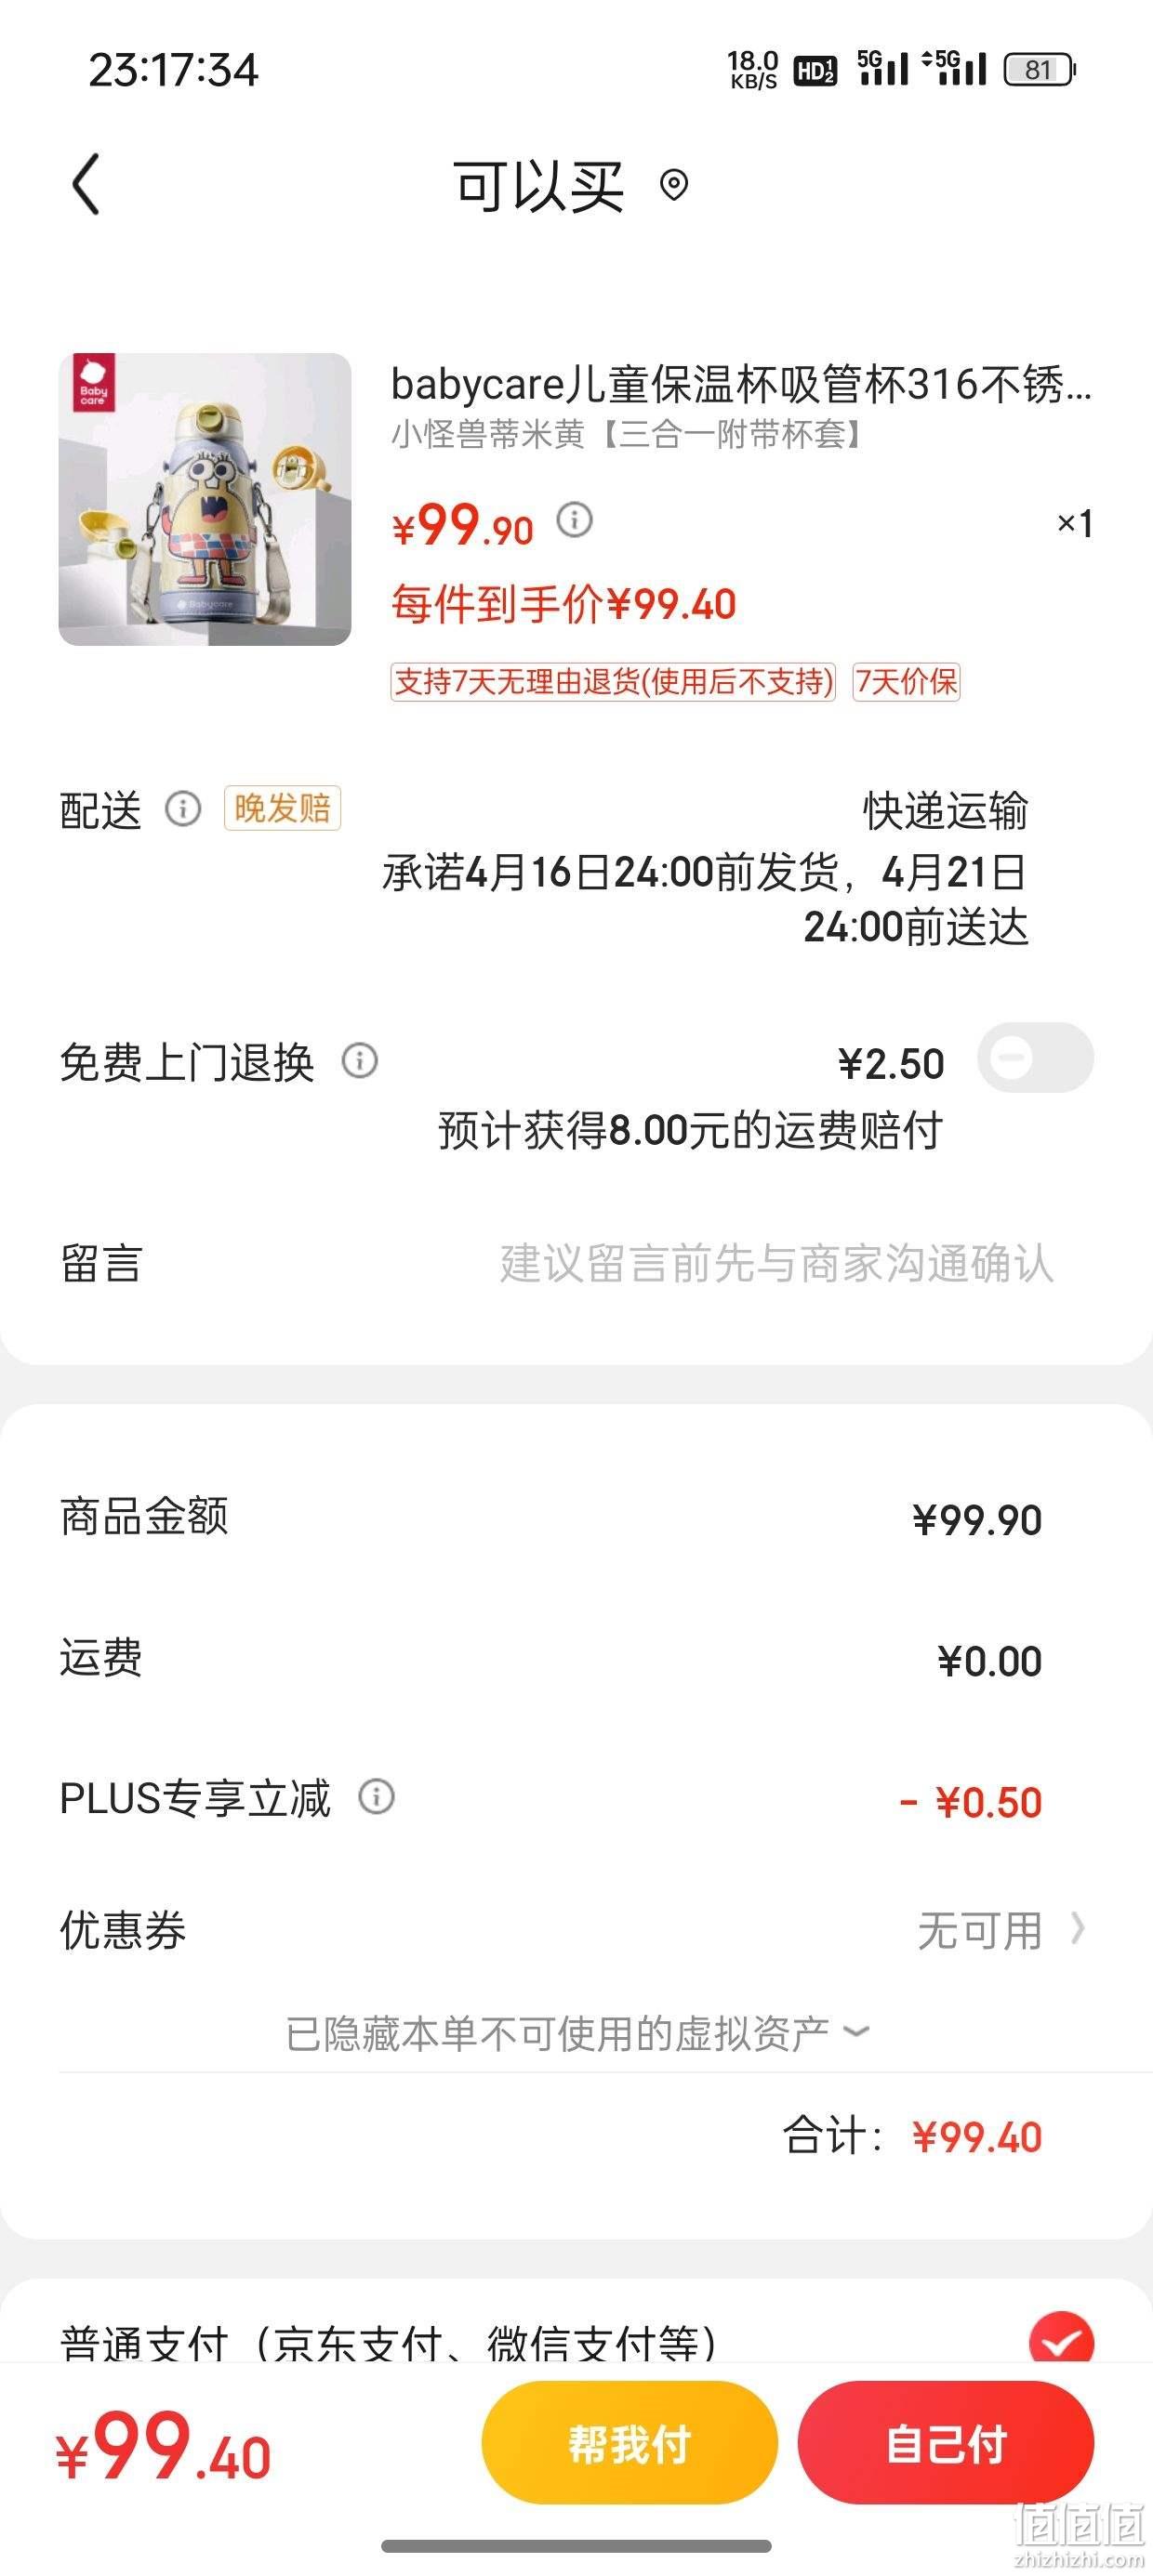Tap the 晚发赔 badge
Image resolution: width=1153 pixels, height=2576 pixels.
point(283,808)
